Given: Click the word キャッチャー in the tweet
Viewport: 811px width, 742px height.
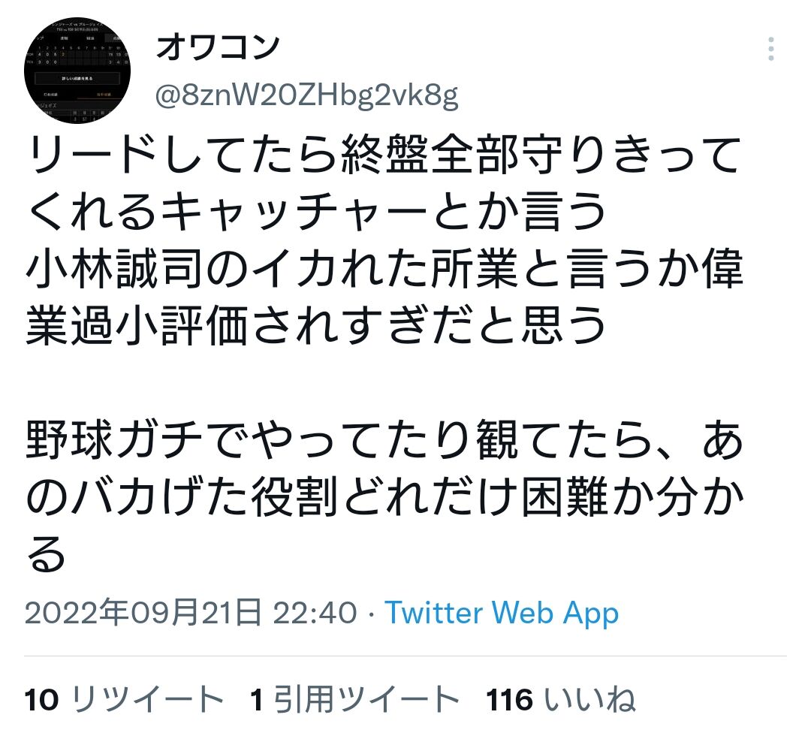Looking at the screenshot, I should (294, 212).
